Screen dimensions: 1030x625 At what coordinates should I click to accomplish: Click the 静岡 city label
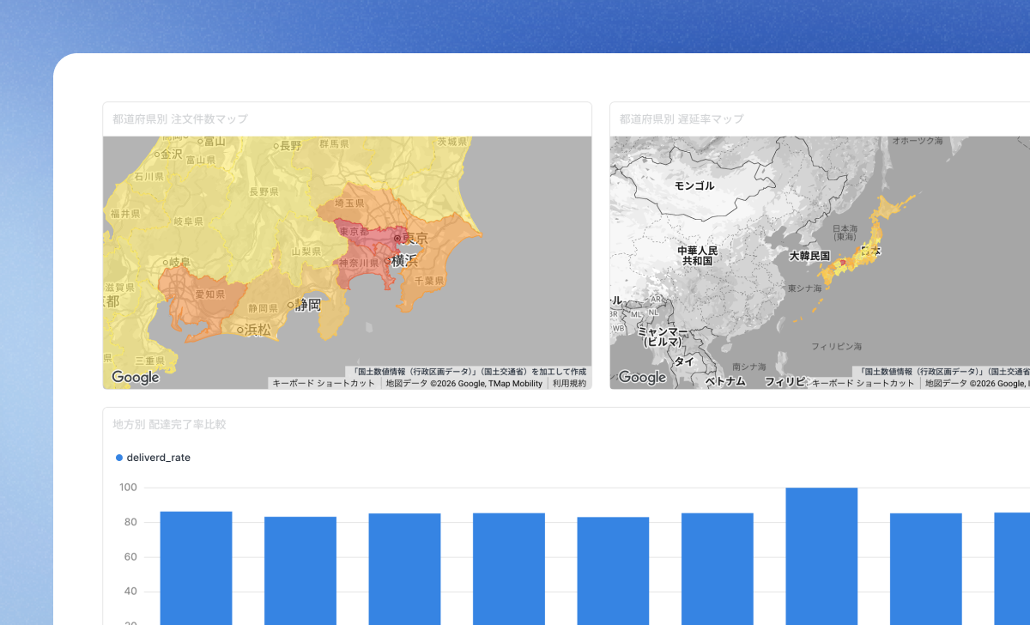(x=307, y=304)
